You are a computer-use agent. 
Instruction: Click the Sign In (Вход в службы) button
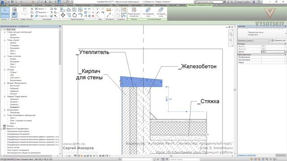click(243, 2)
